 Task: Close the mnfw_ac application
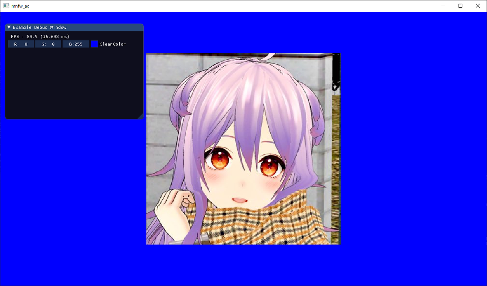(x=478, y=6)
